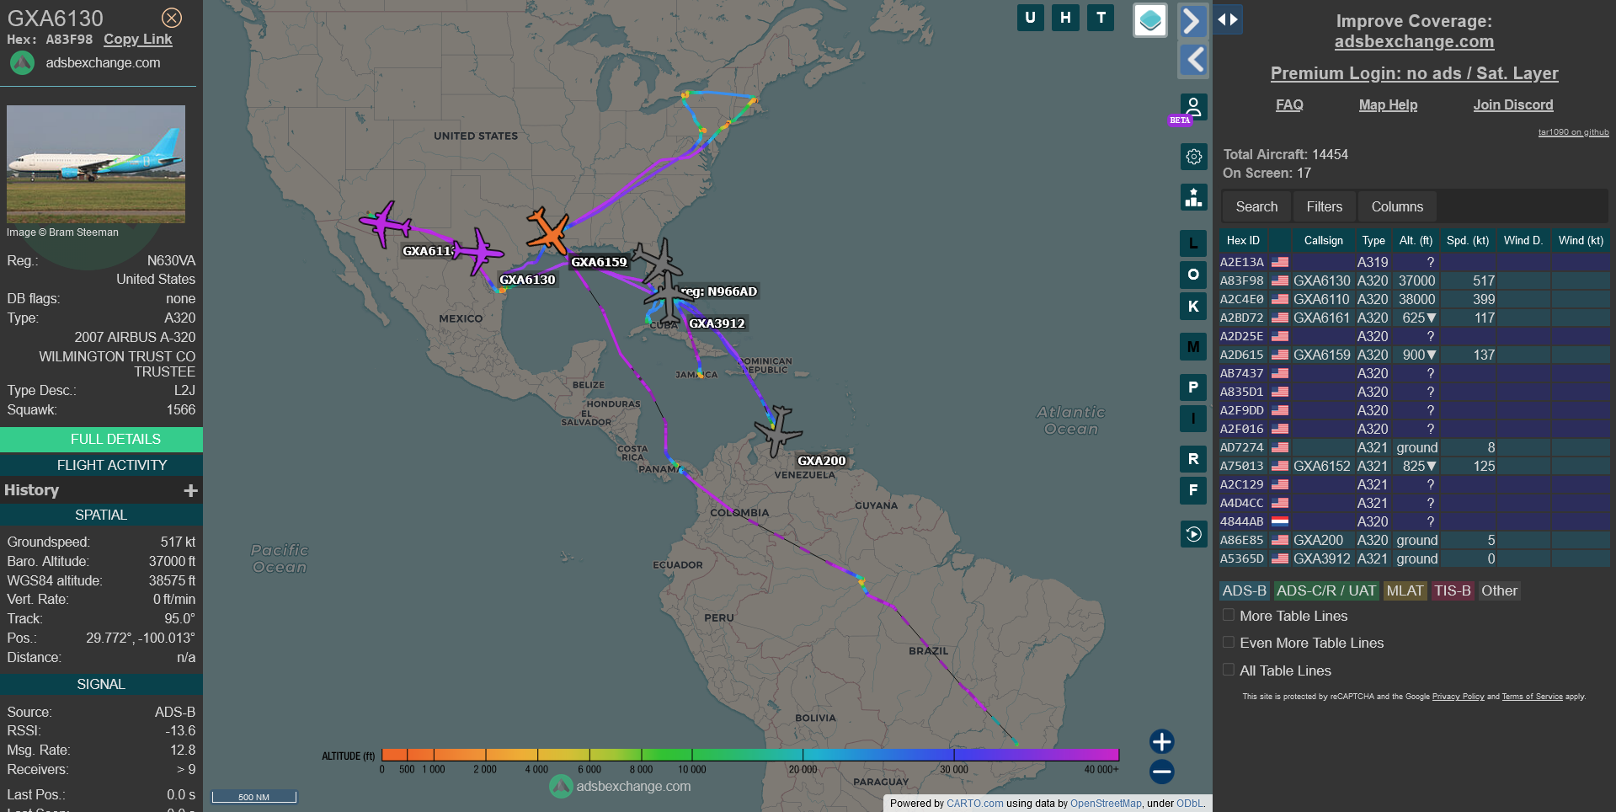Image resolution: width=1616 pixels, height=812 pixels.
Task: Open the statistics podium icon
Action: pyautogui.click(x=1193, y=197)
